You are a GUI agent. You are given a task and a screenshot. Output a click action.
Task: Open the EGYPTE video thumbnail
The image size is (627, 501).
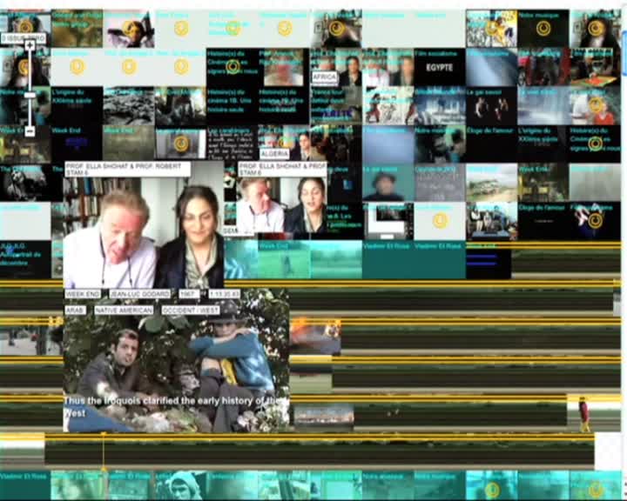click(439, 70)
